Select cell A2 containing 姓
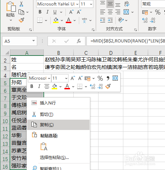The width and height of the screenshot is (165, 170). click(x=27, y=60)
